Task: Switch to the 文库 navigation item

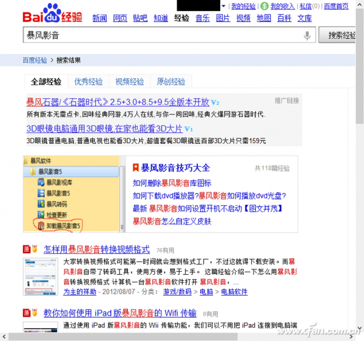Action: pyautogui.click(x=305, y=18)
